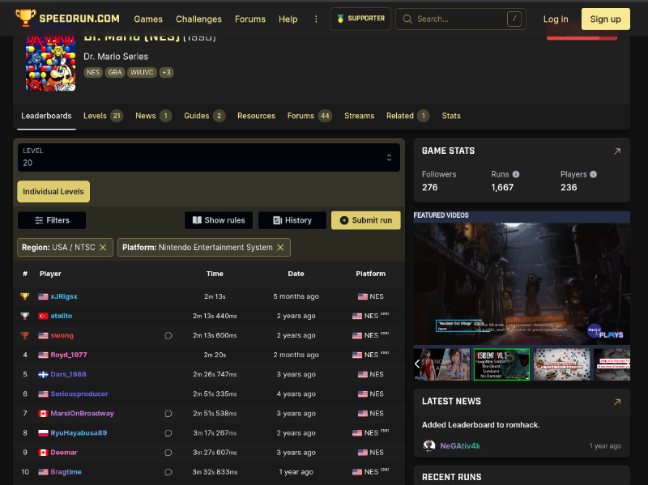Click the Submit run button
The width and height of the screenshot is (648, 485).
tap(366, 220)
